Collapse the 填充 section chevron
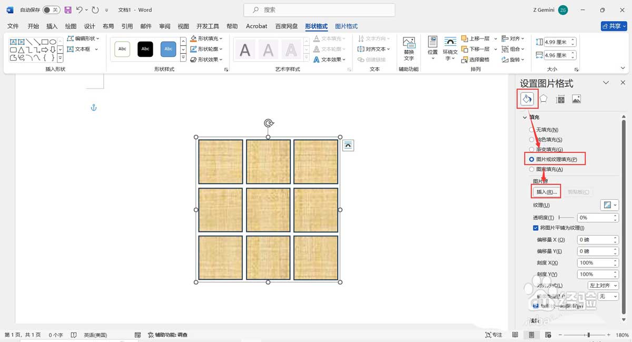The image size is (632, 342). (x=524, y=116)
